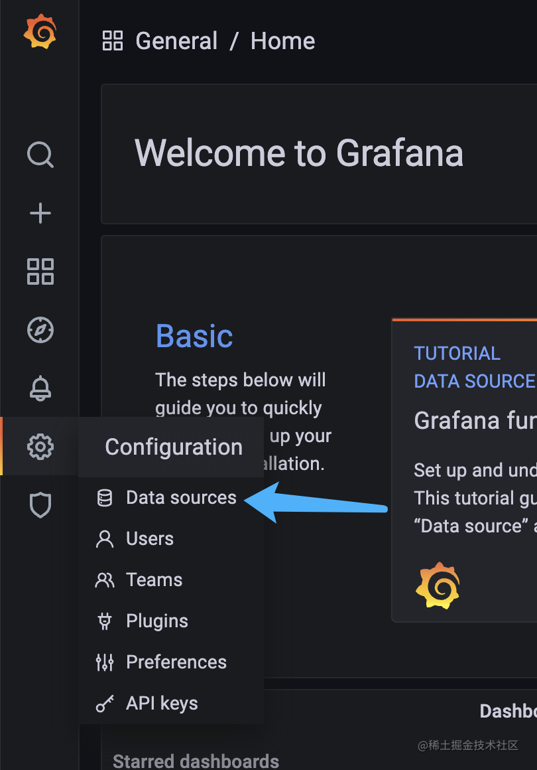Click the dashboard grid icon beside General
Image resolution: width=537 pixels, height=770 pixels.
pyautogui.click(x=113, y=41)
